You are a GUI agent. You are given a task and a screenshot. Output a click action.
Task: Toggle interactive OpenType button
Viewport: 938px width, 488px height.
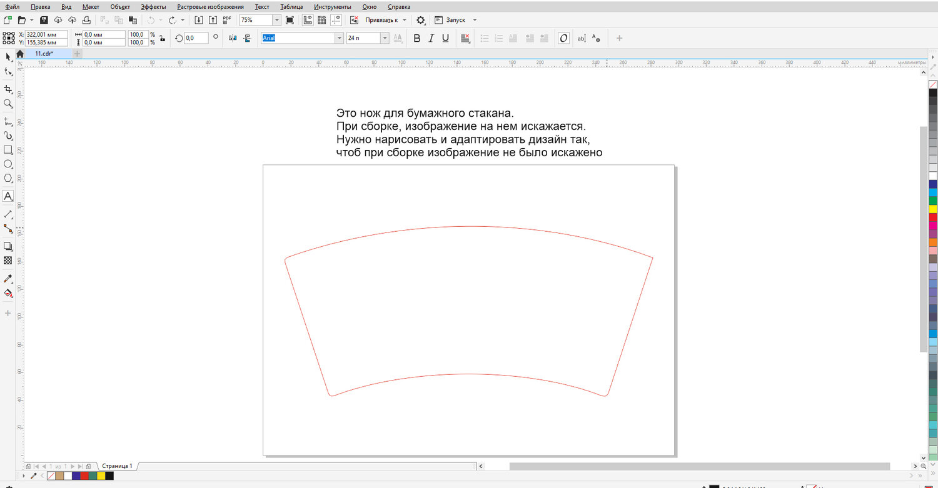[x=563, y=38]
